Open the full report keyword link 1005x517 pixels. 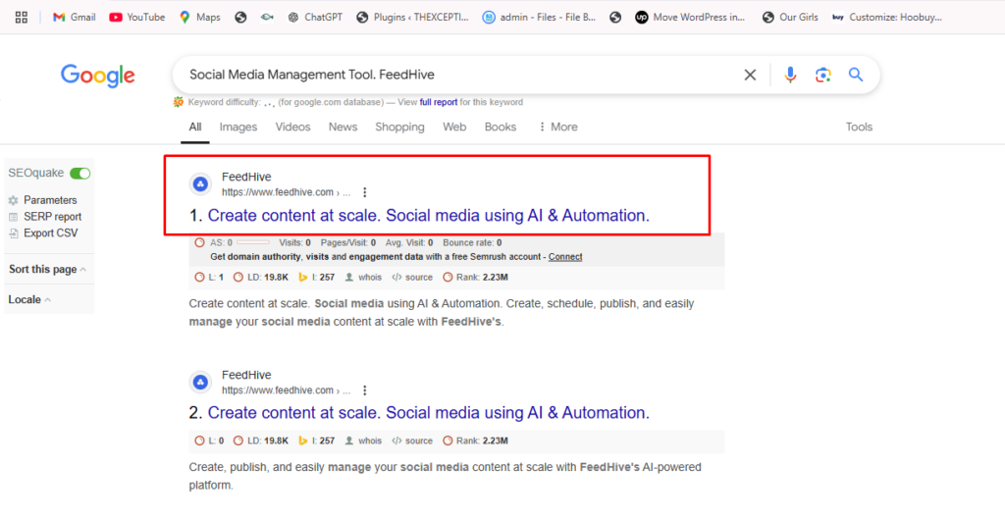click(439, 102)
